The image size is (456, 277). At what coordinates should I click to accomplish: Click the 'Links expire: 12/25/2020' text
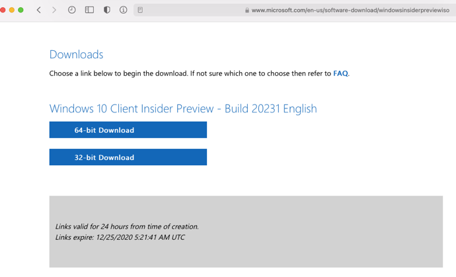click(120, 237)
